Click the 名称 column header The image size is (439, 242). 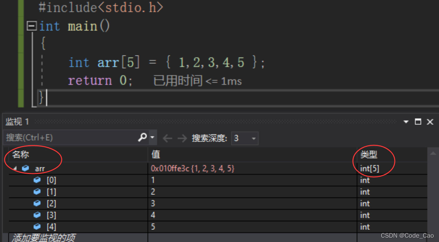(x=21, y=154)
